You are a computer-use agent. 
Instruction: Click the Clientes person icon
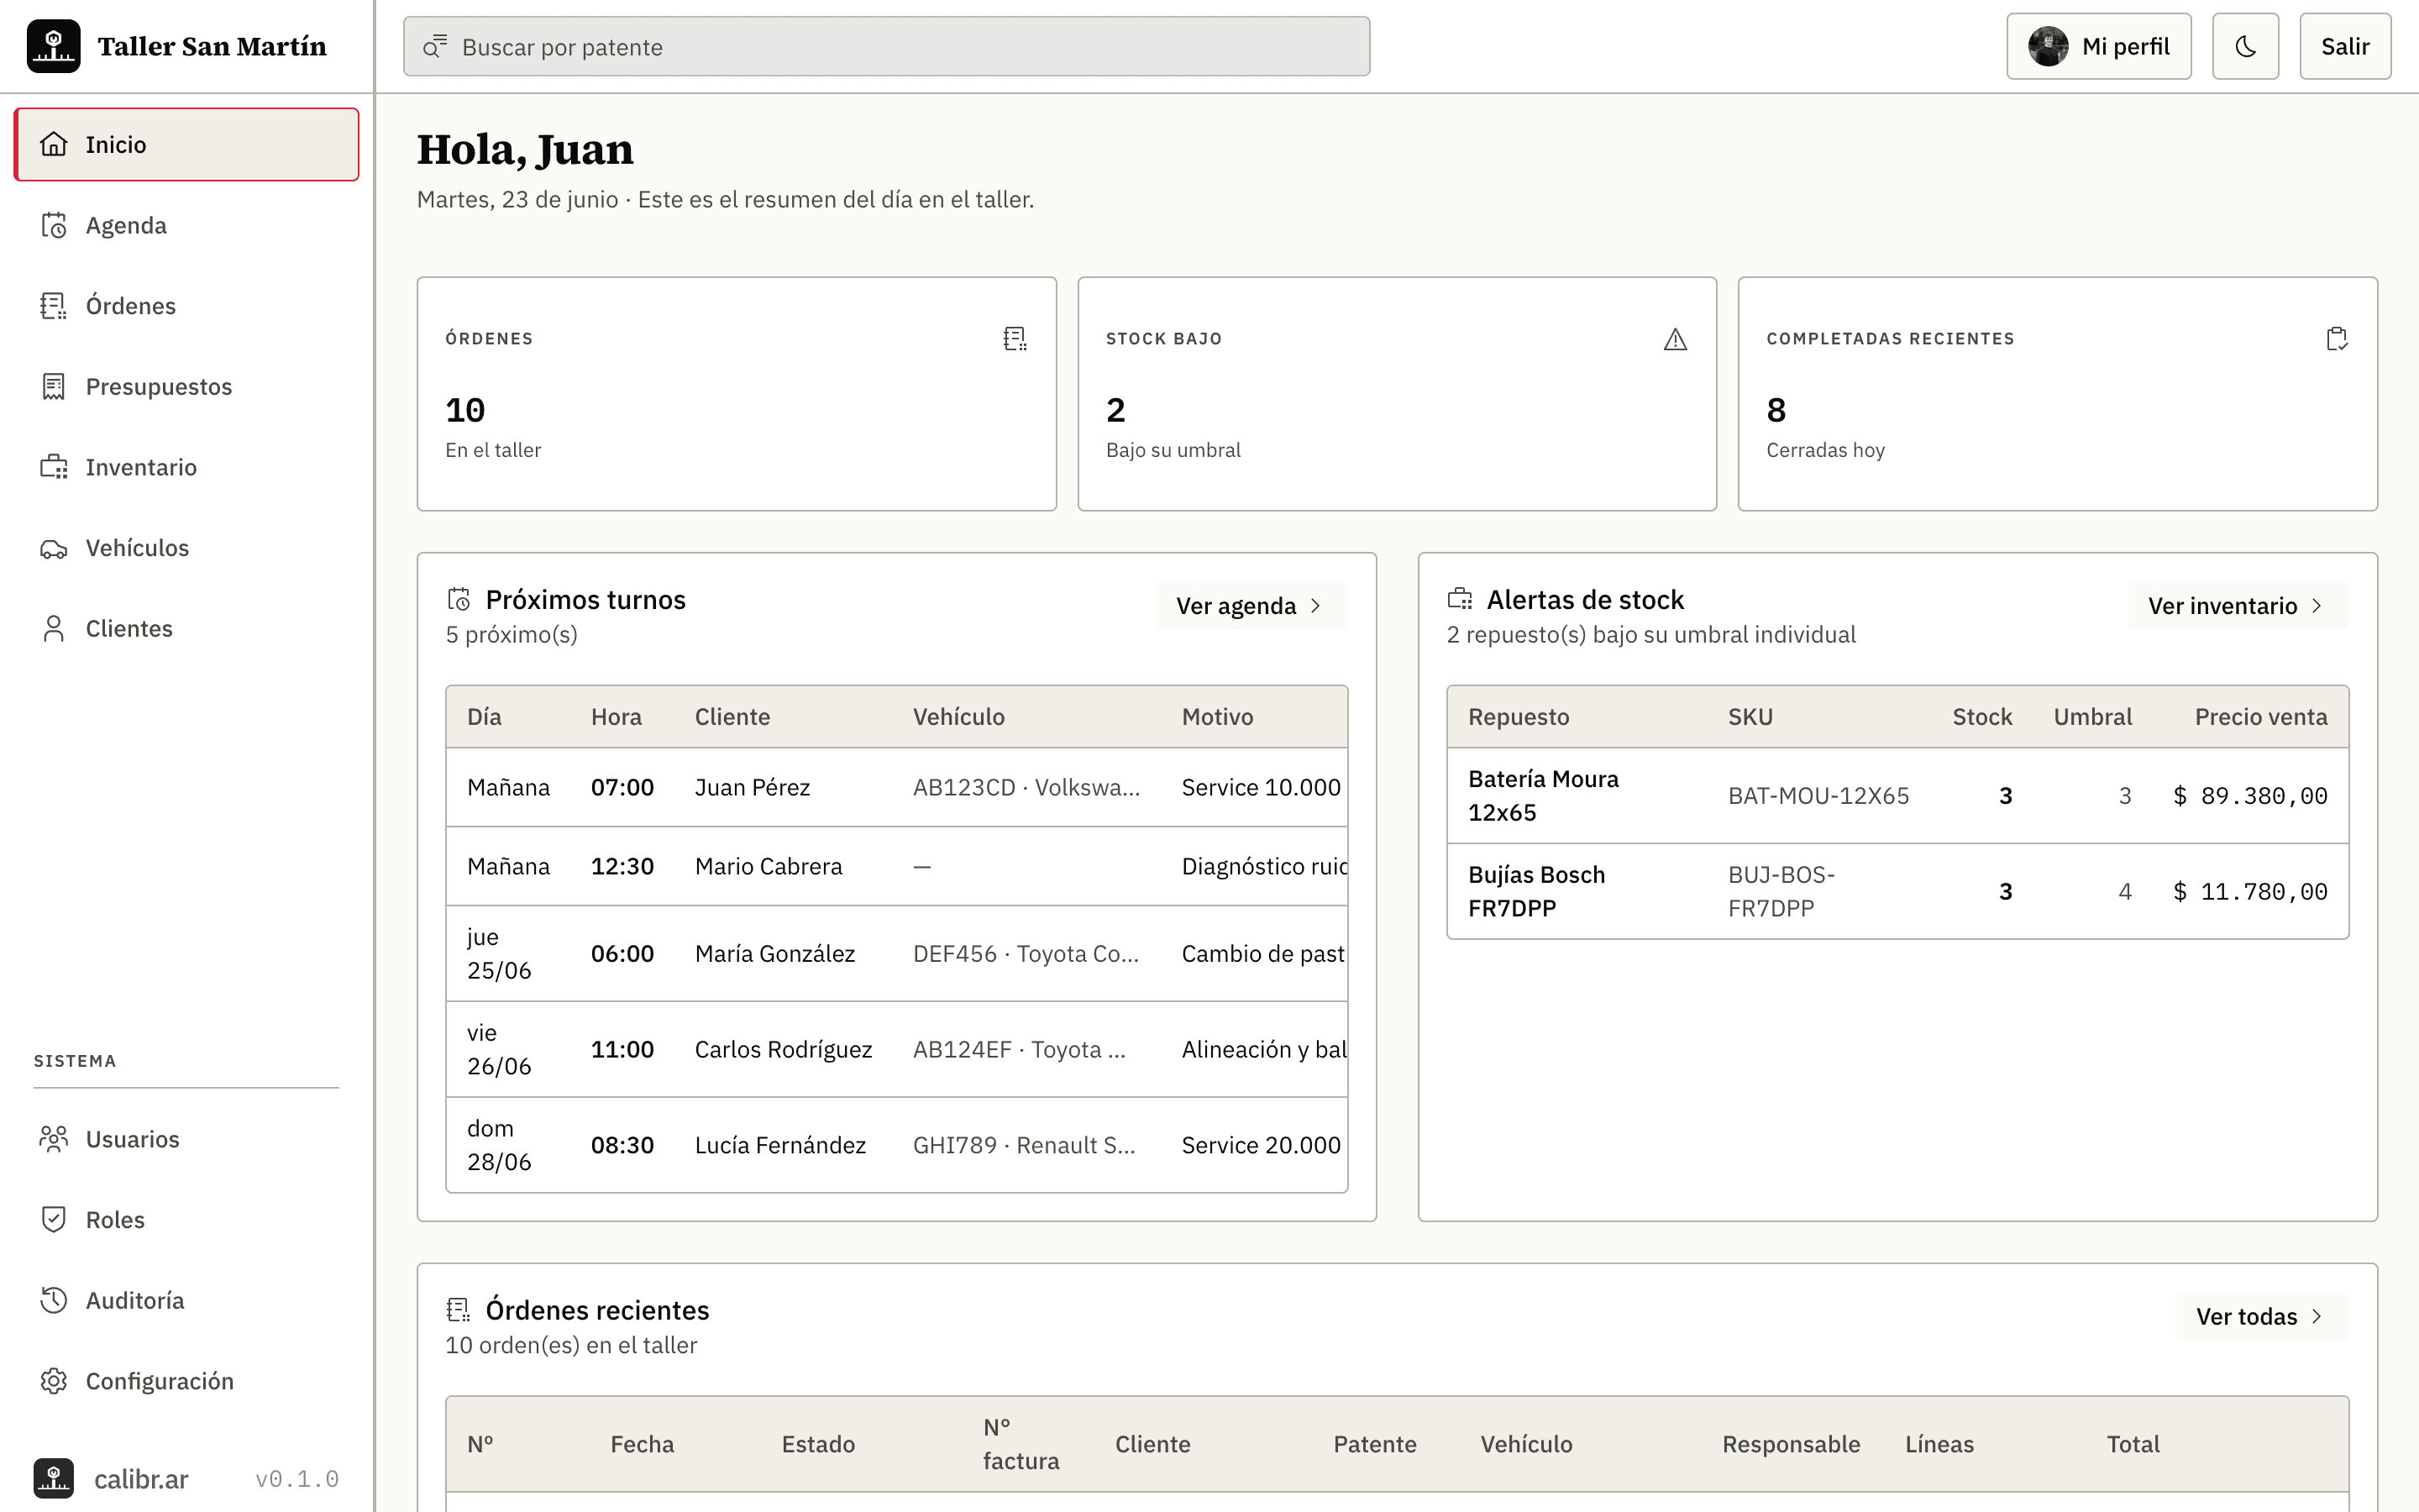point(54,628)
